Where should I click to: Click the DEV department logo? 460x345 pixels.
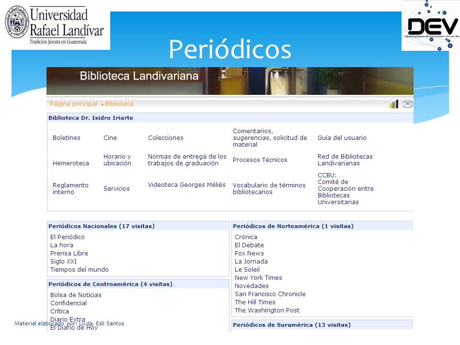tap(431, 25)
